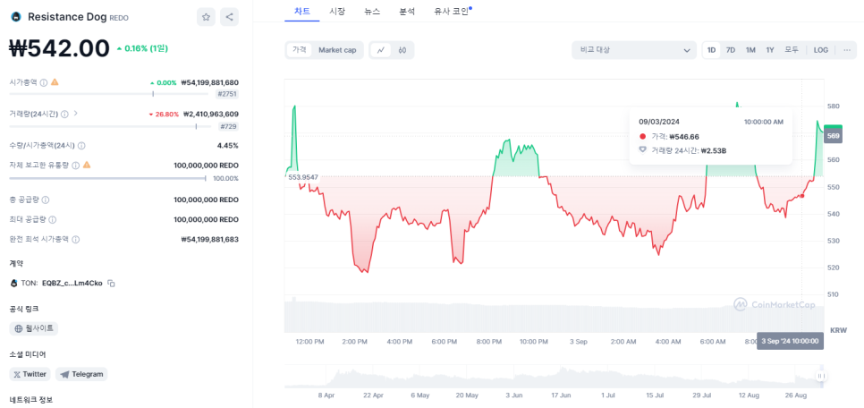Click the orange warning icon beside 시가총액
The width and height of the screenshot is (864, 408).
pos(55,82)
